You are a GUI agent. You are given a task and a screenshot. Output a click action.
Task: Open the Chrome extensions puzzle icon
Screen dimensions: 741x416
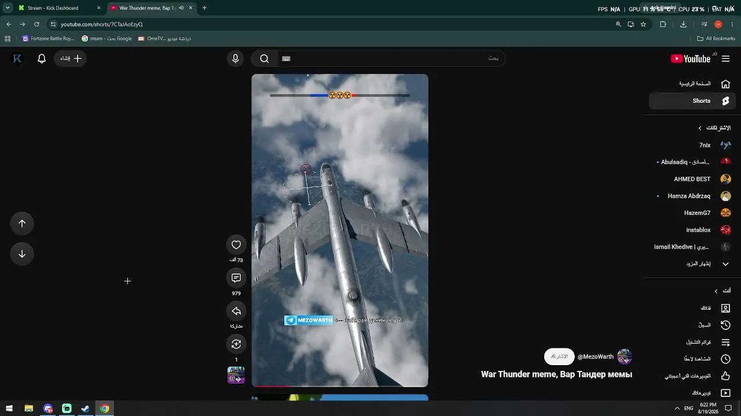coord(663,24)
